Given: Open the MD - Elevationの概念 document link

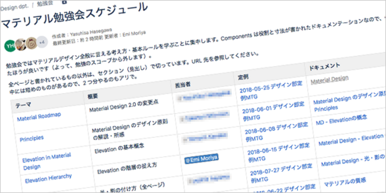Looking at the screenshot, I should click(x=341, y=120).
